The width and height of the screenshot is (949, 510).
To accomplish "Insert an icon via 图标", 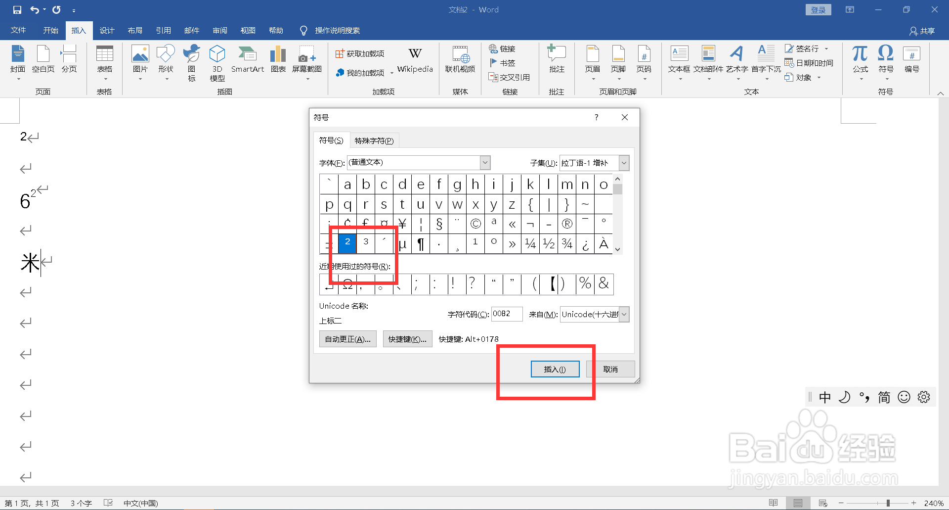I will (192, 62).
